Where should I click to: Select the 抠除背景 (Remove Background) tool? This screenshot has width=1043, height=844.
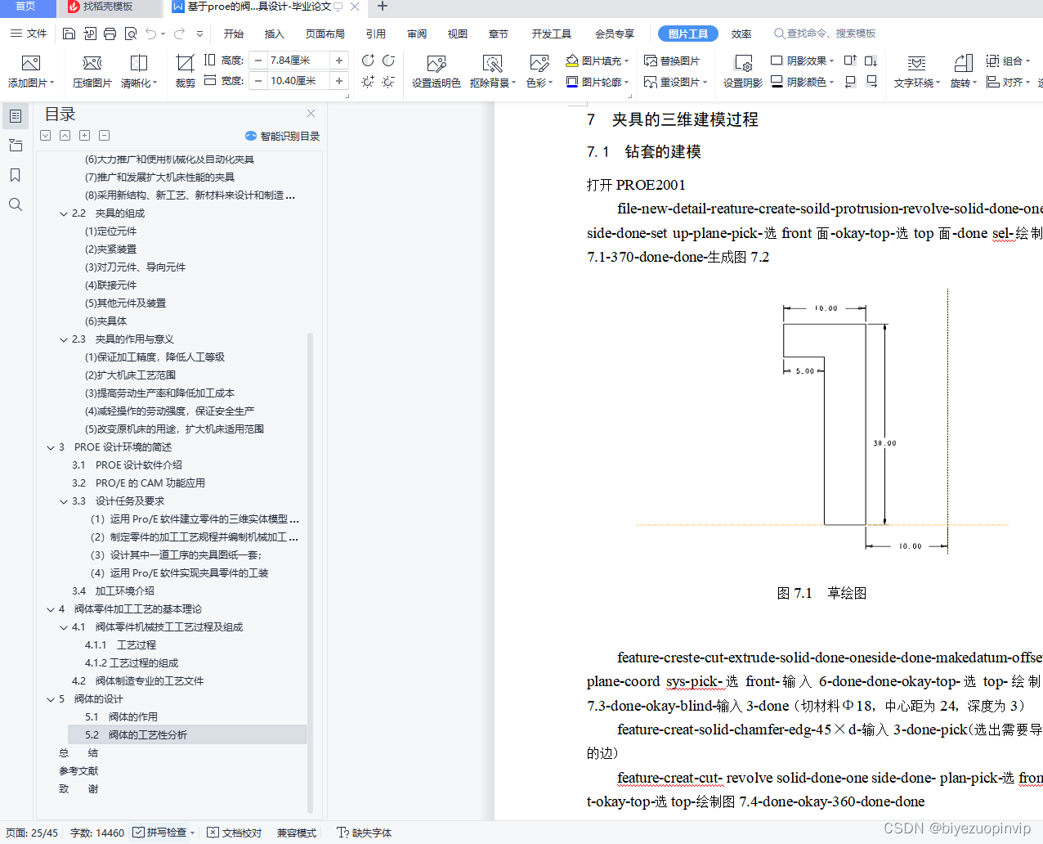(491, 72)
